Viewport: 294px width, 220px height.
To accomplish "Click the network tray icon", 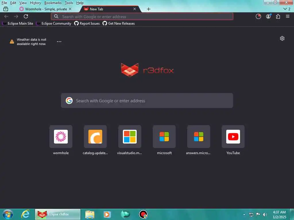I will pyautogui.click(x=251, y=215).
